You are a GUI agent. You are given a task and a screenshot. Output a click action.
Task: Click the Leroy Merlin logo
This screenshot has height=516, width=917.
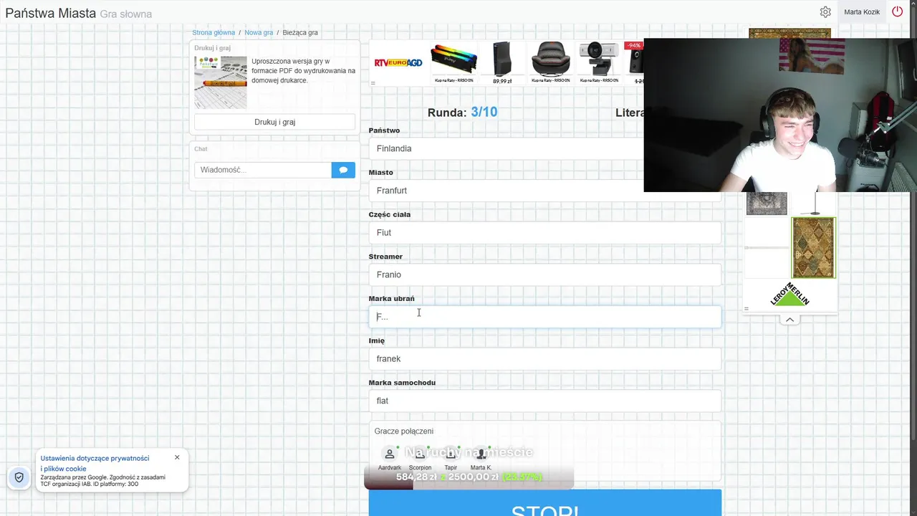click(789, 294)
